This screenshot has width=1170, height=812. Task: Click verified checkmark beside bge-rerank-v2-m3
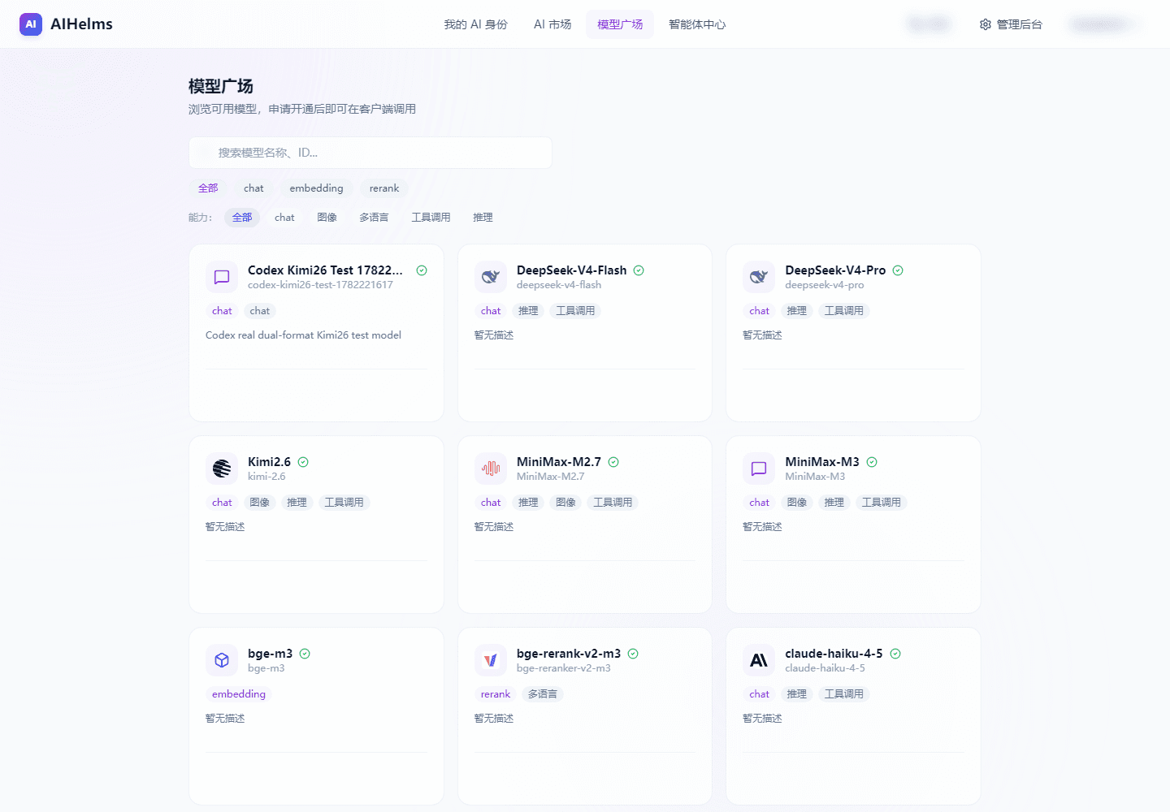pyautogui.click(x=633, y=654)
